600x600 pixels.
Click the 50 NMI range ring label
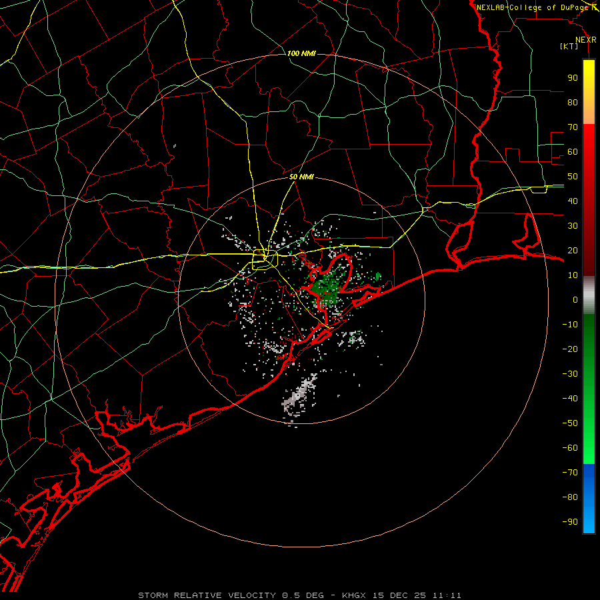tap(301, 177)
